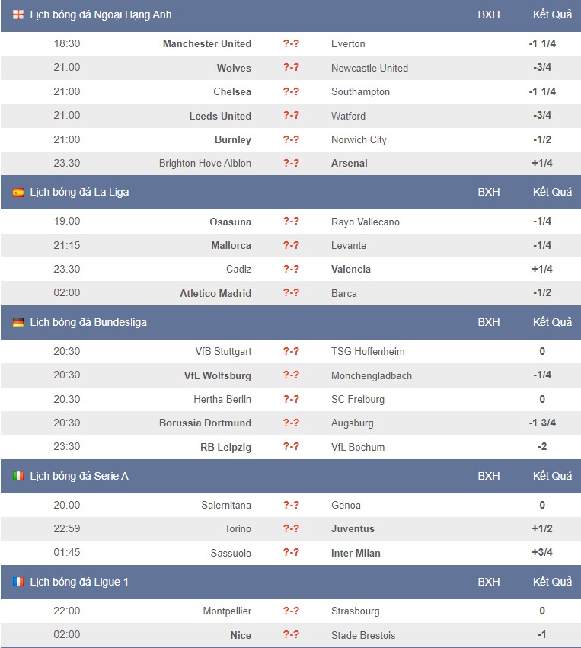Select Arsenal team name
The image size is (581, 648).
coord(350,163)
